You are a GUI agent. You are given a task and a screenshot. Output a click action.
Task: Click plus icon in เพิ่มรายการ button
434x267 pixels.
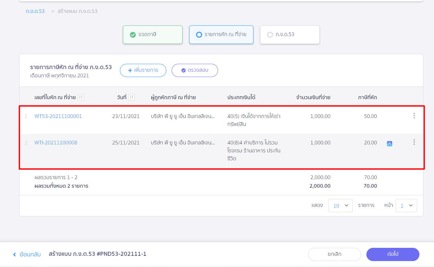point(130,70)
